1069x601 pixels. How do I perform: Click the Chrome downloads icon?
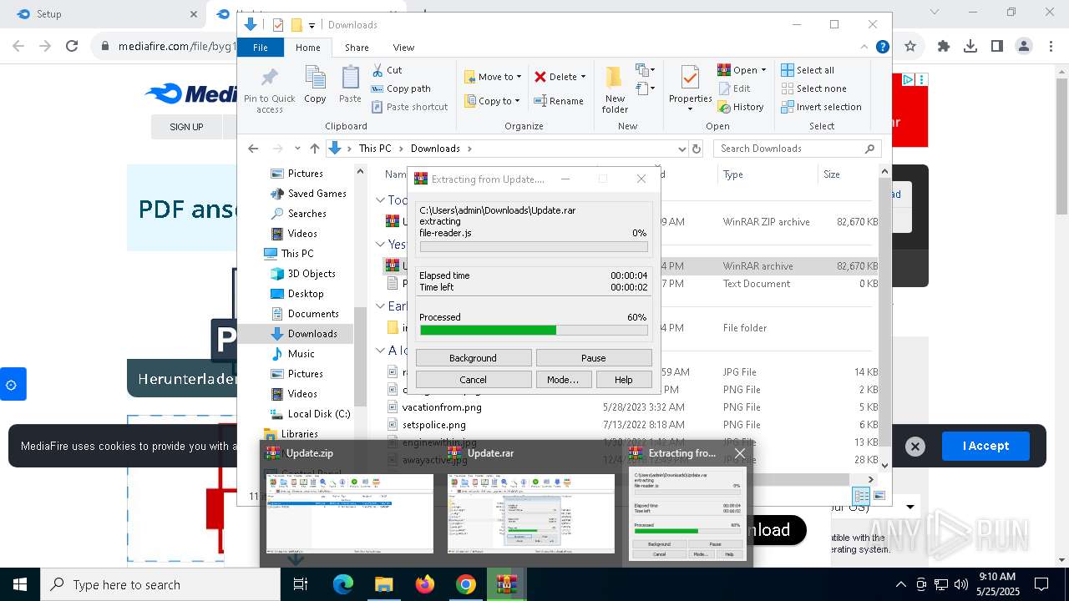(x=970, y=47)
